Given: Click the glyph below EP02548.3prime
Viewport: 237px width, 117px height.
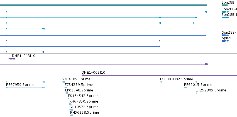Looking at the screenshot, I should point(66,93).
